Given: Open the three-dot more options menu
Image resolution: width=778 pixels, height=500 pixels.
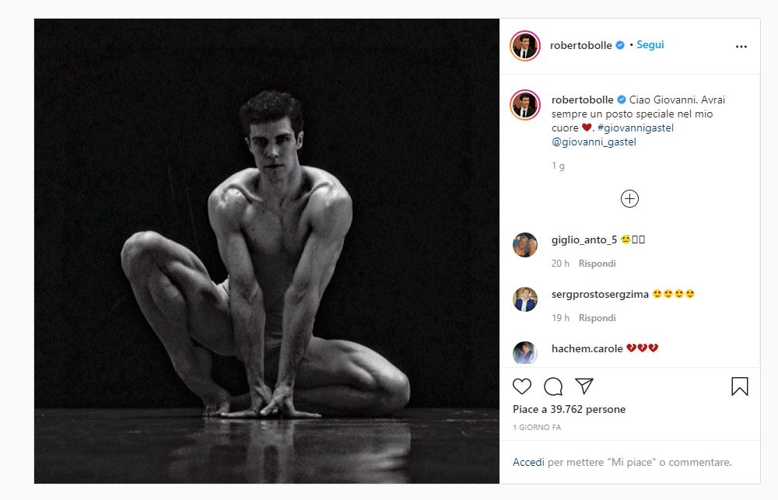Looking at the screenshot, I should coord(741,47).
